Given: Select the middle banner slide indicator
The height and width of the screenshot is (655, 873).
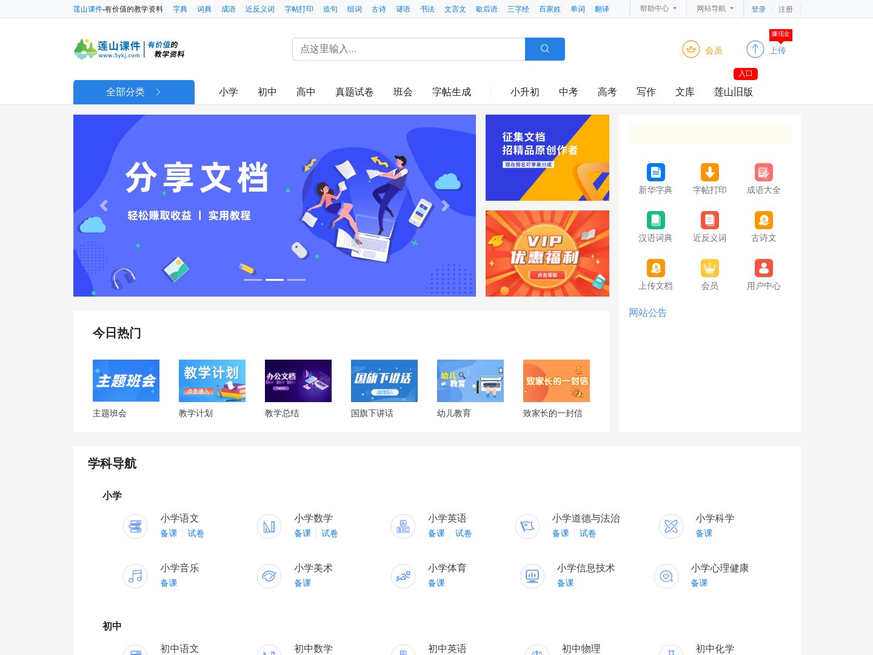Looking at the screenshot, I should [x=275, y=280].
